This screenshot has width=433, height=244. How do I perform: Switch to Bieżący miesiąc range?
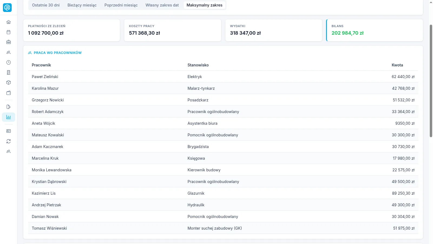(82, 5)
